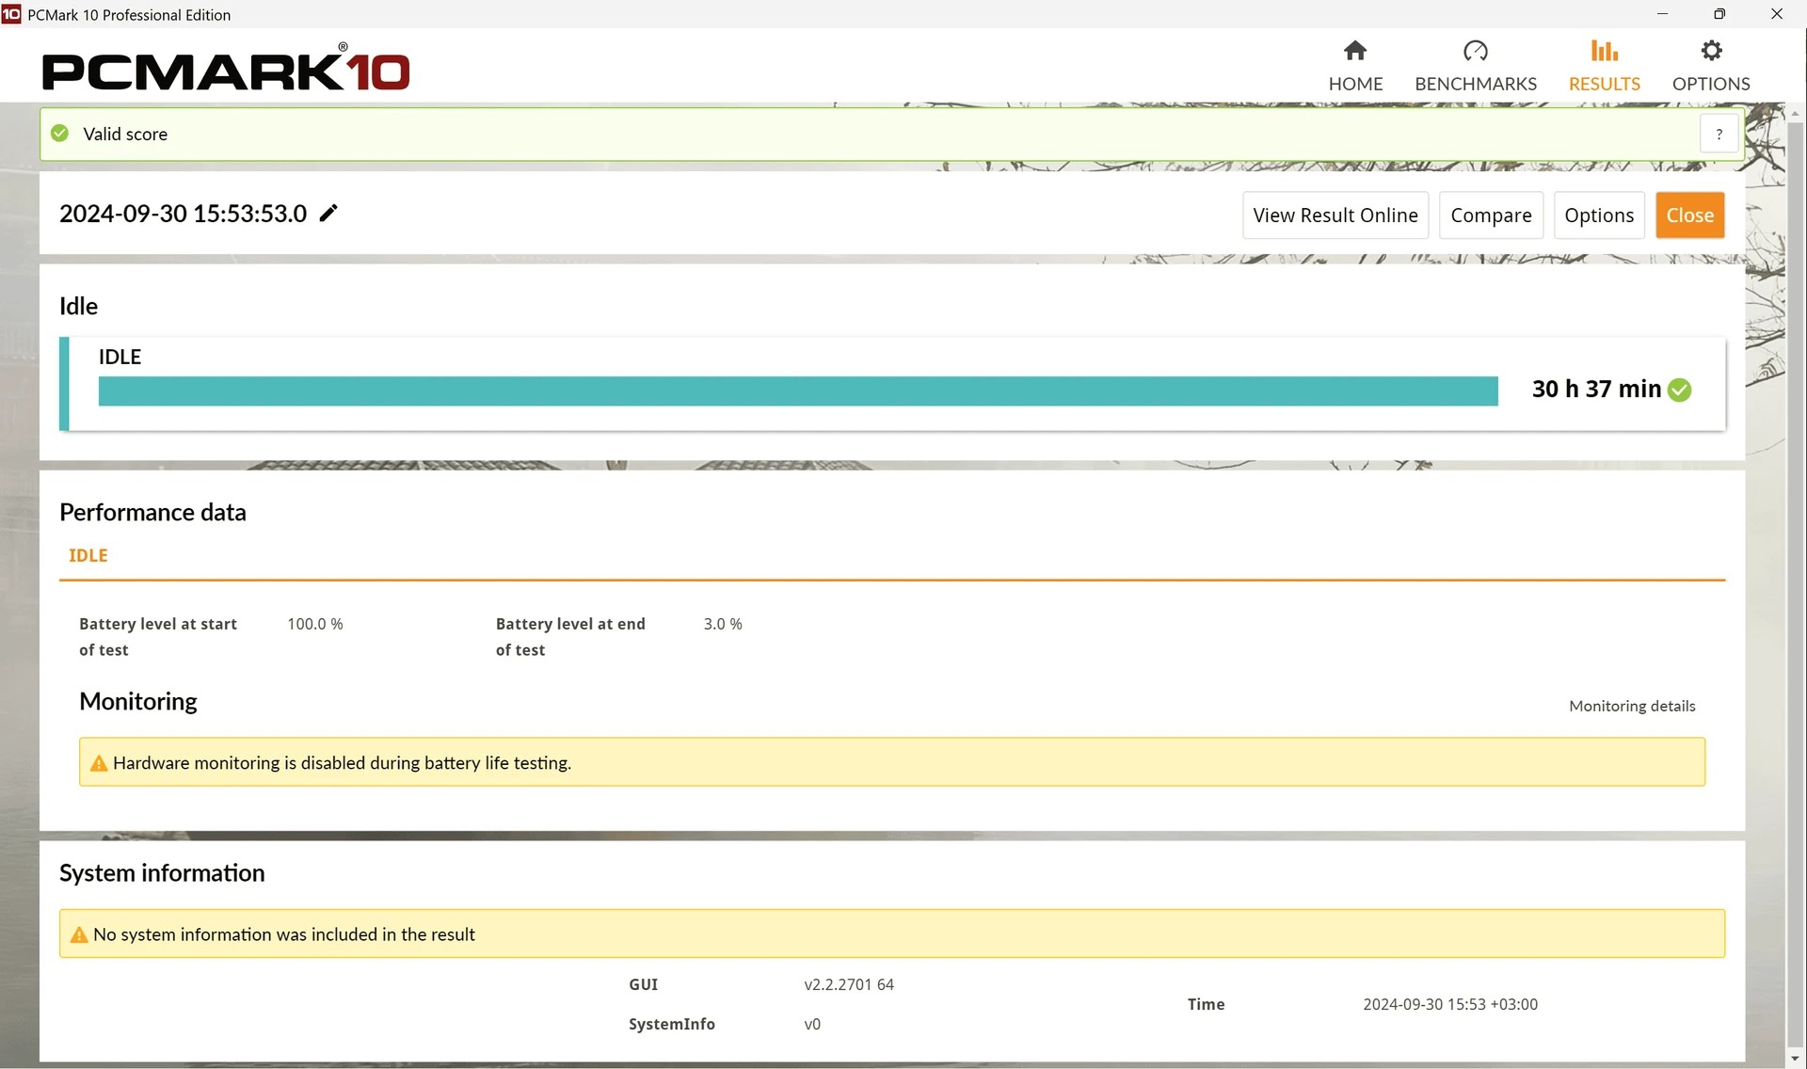Click the scrollbar down arrow
This screenshot has width=1807, height=1069.
point(1795,1059)
